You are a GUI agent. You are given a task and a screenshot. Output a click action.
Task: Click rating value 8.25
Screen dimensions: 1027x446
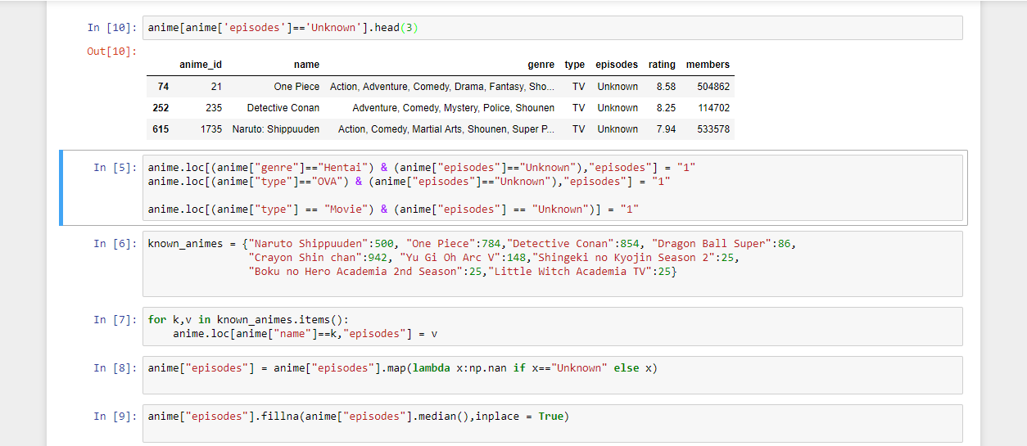pyautogui.click(x=666, y=107)
